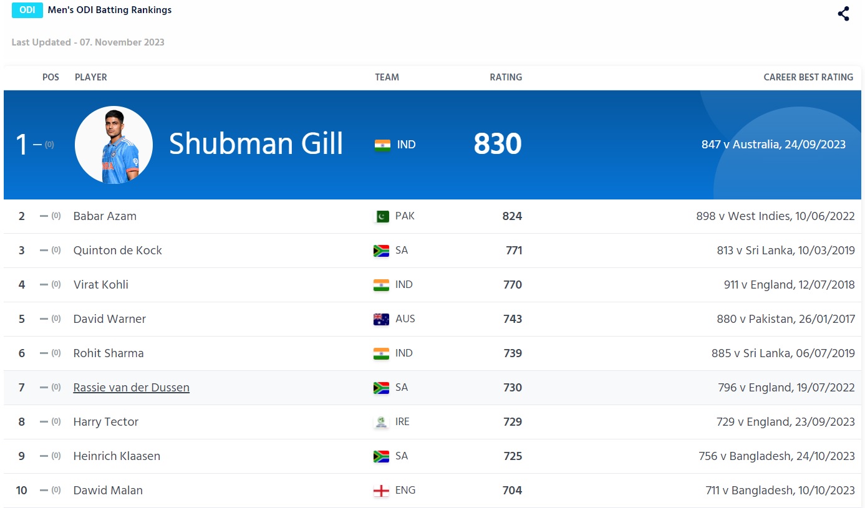
Task: Click the CAREER BEST RATING header
Action: pos(808,77)
